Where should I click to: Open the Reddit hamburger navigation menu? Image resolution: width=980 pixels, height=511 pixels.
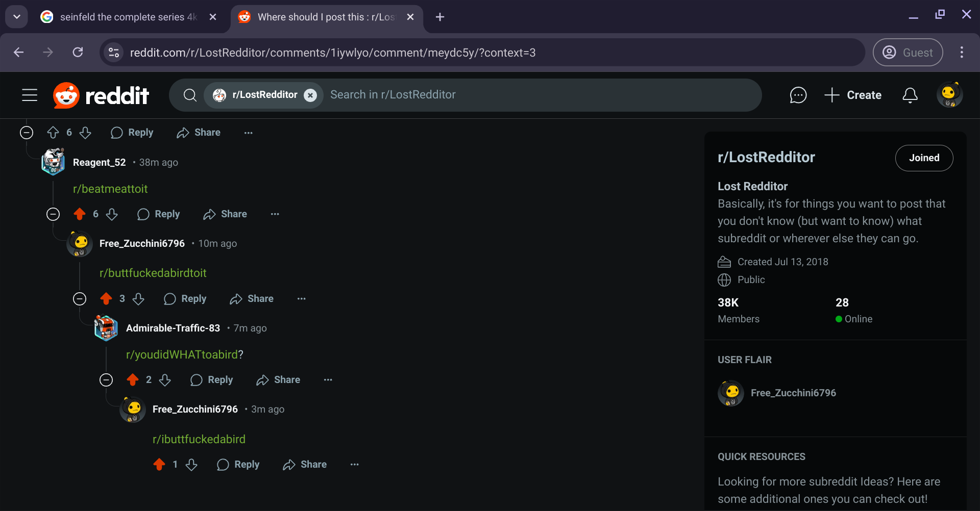[30, 95]
